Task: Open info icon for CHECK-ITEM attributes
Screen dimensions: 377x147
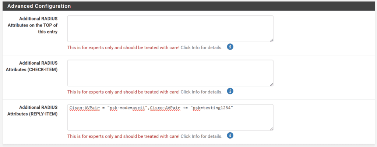Action: 230,91
